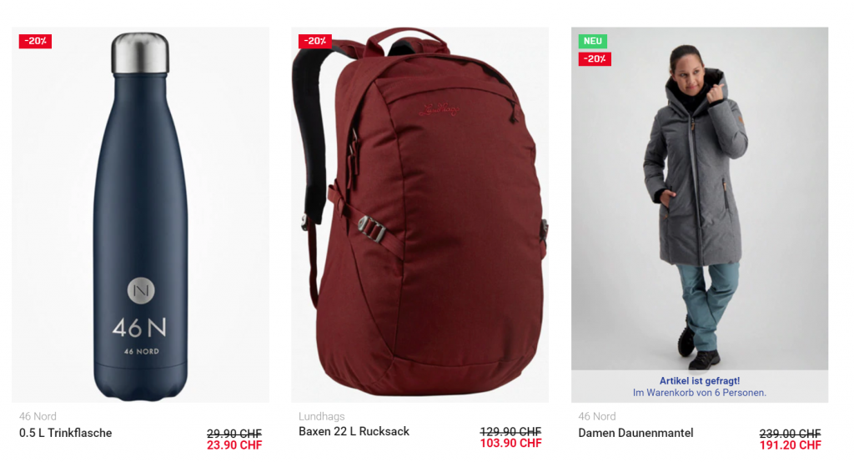854x462 pixels.
Task: Click Im Warenkorb von 6 Personen text
Action: coord(700,392)
